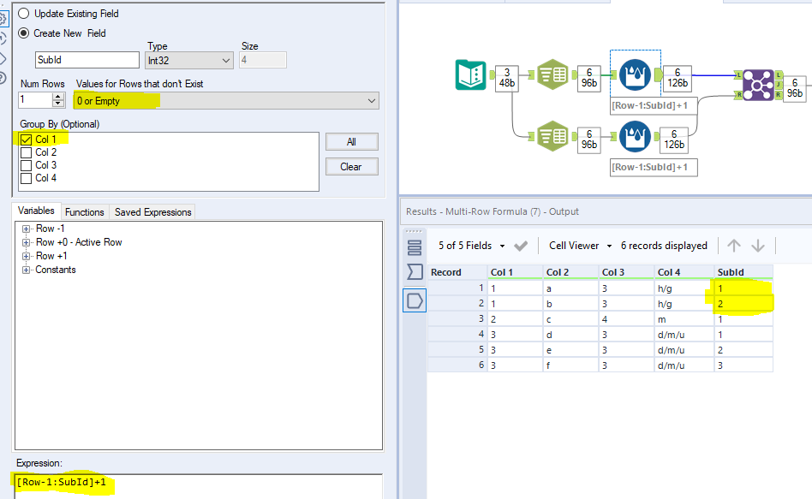812x499 pixels.
Task: Click the Input Data tool on canvas
Action: (470, 75)
